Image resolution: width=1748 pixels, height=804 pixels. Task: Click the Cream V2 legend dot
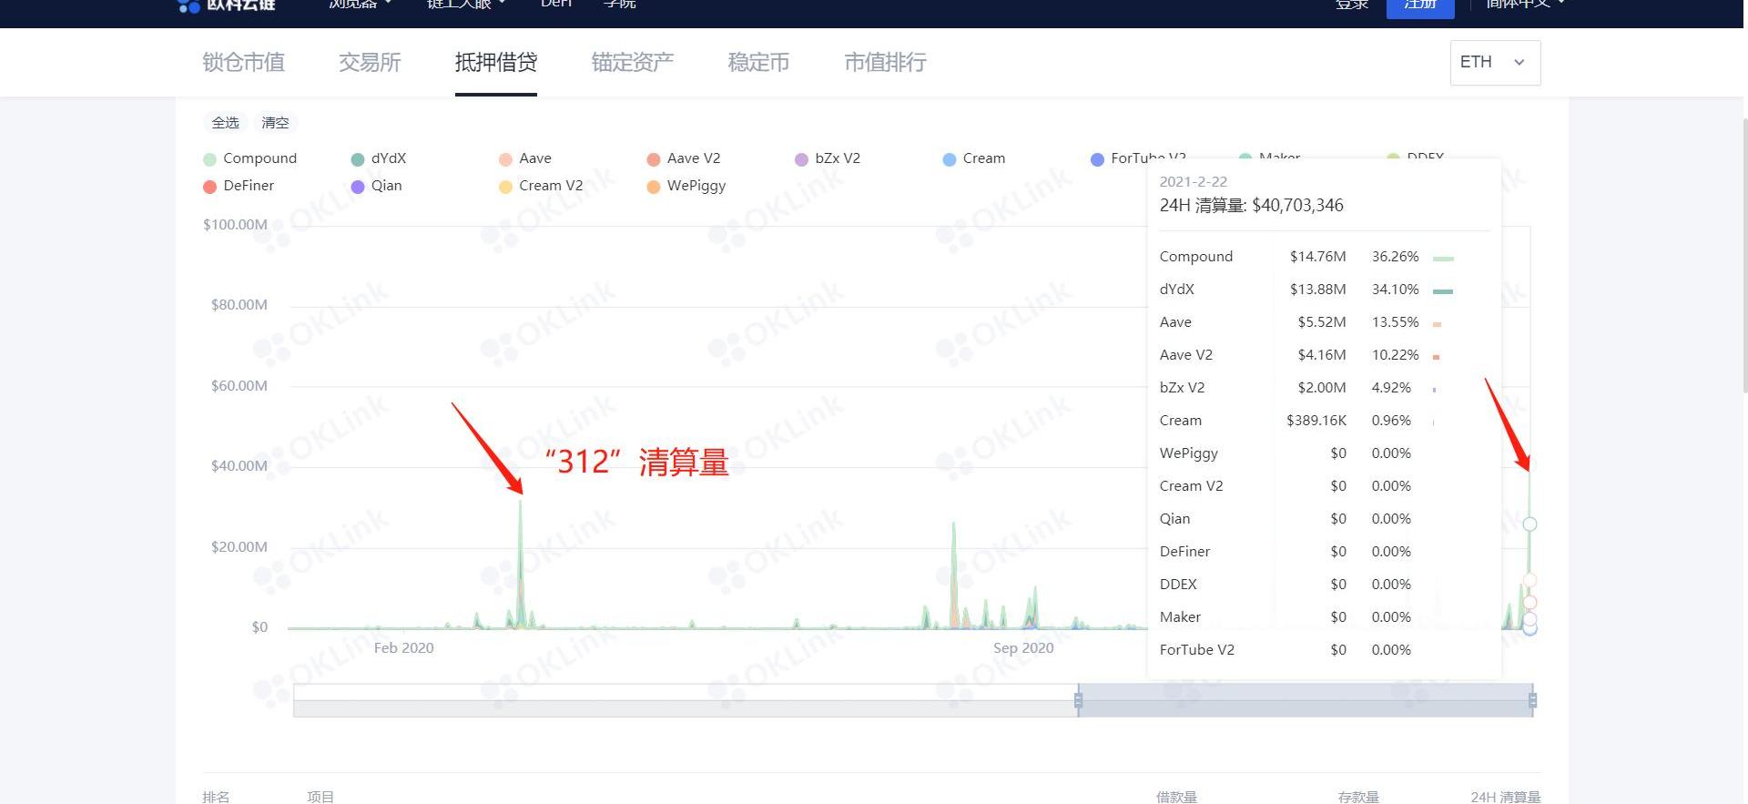pos(505,187)
